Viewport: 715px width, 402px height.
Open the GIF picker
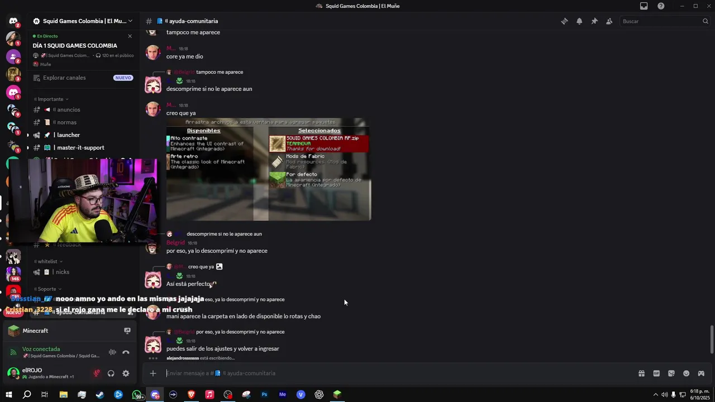[x=656, y=374]
